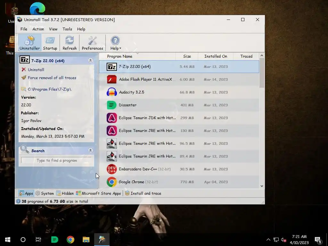328x246 pixels.
Task: Open Google Chrome from the taskbar
Action: (x=70, y=240)
